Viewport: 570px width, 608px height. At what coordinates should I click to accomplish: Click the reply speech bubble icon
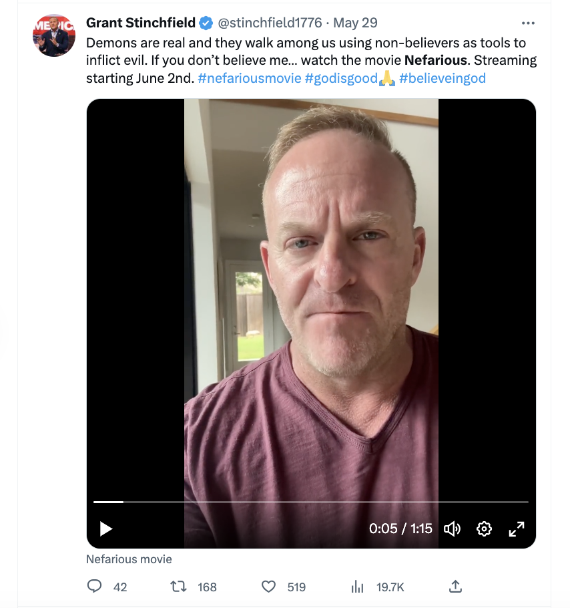94,587
